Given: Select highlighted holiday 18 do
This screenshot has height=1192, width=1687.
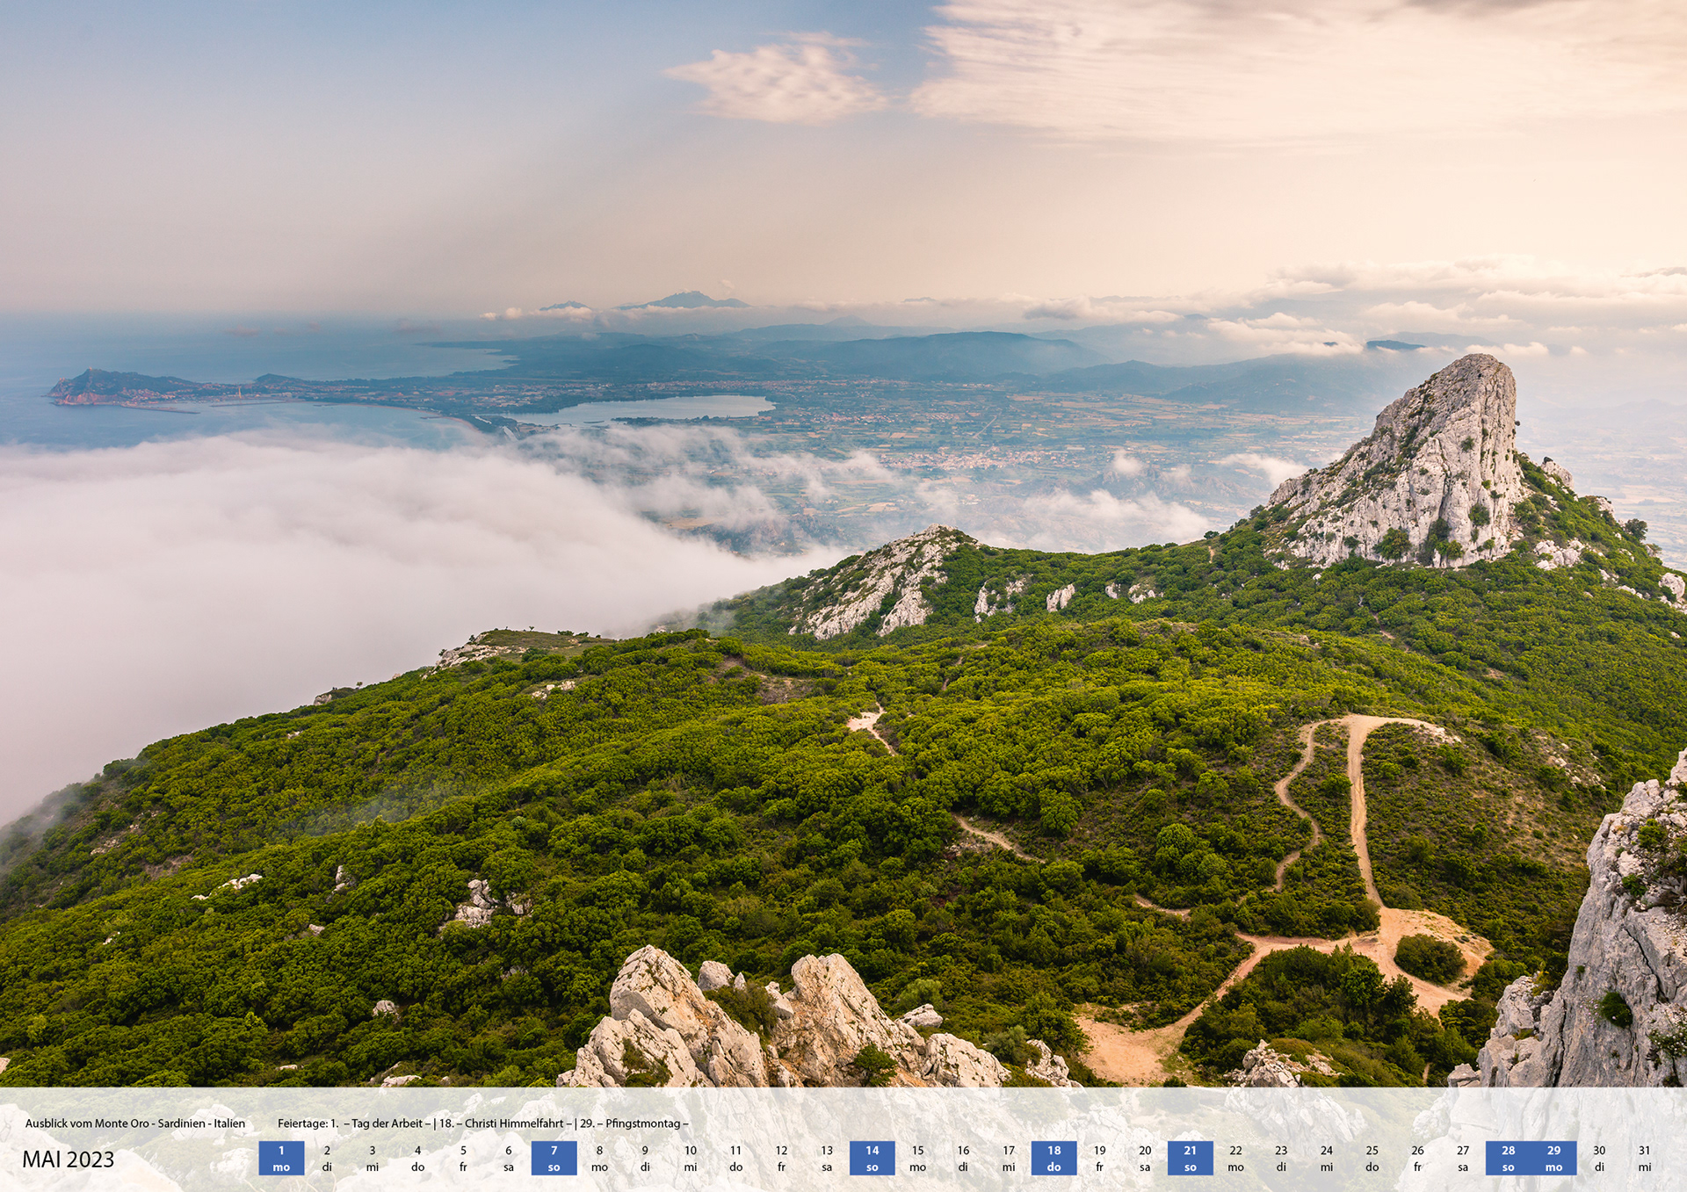Looking at the screenshot, I should pos(1053,1158).
